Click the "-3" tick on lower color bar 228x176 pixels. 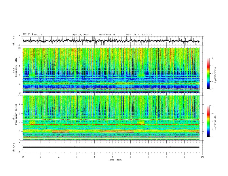pos(212,106)
